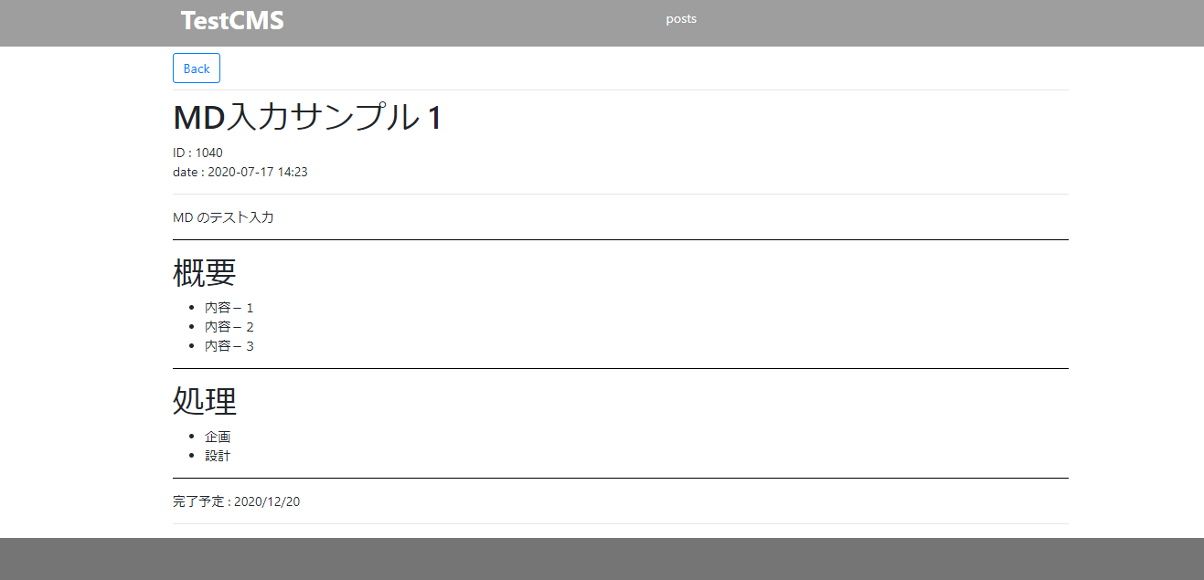Open the posts navigation menu item
The height and width of the screenshot is (580, 1204).
pos(681,18)
